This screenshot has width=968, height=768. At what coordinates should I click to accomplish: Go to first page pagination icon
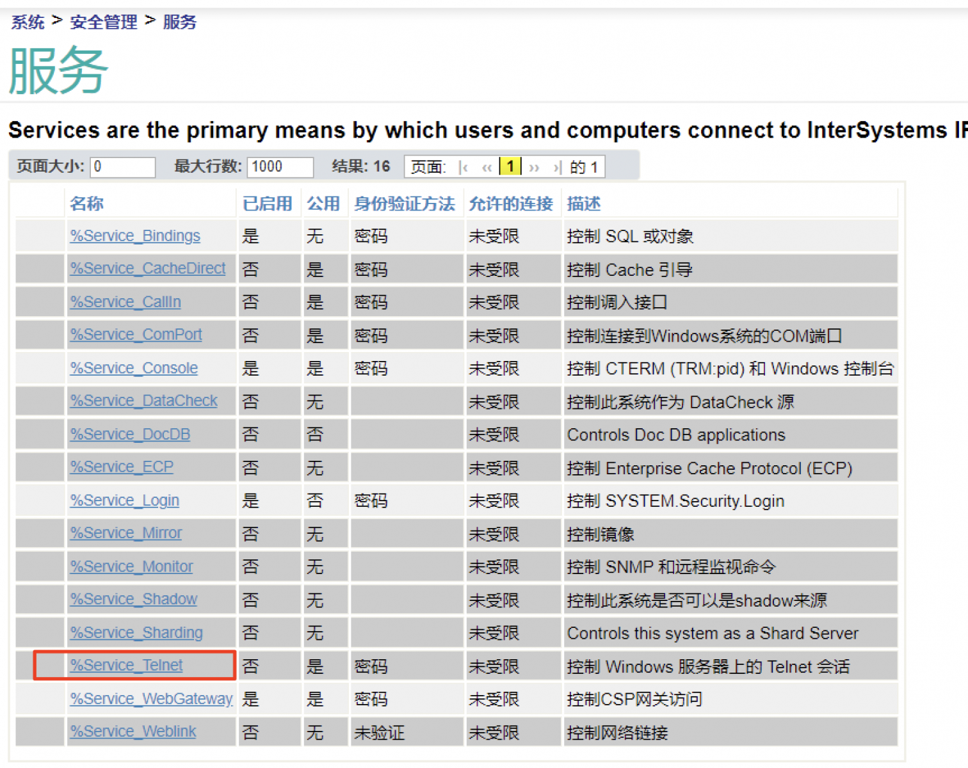point(464,168)
